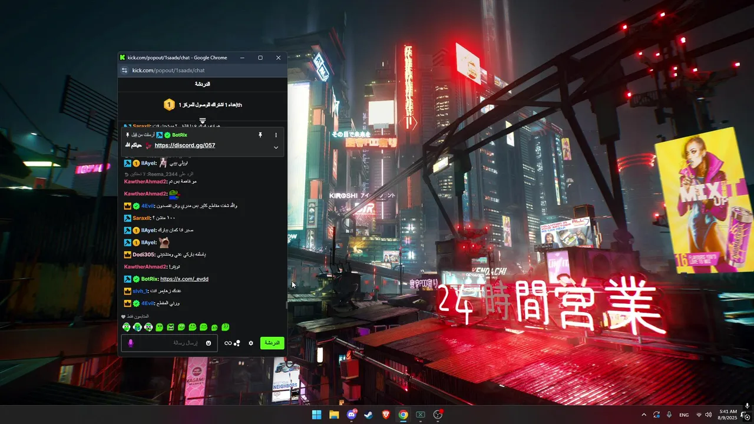
Task: Open volume control from tray
Action: [x=709, y=415]
